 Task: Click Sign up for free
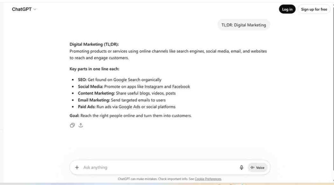tap(314, 9)
